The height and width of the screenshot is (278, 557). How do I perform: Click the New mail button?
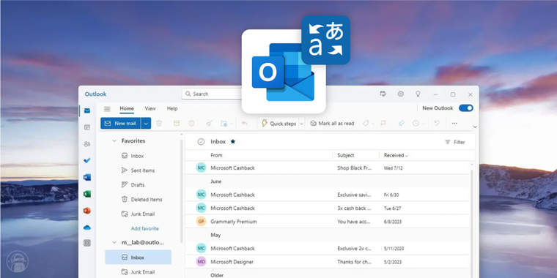tap(120, 124)
